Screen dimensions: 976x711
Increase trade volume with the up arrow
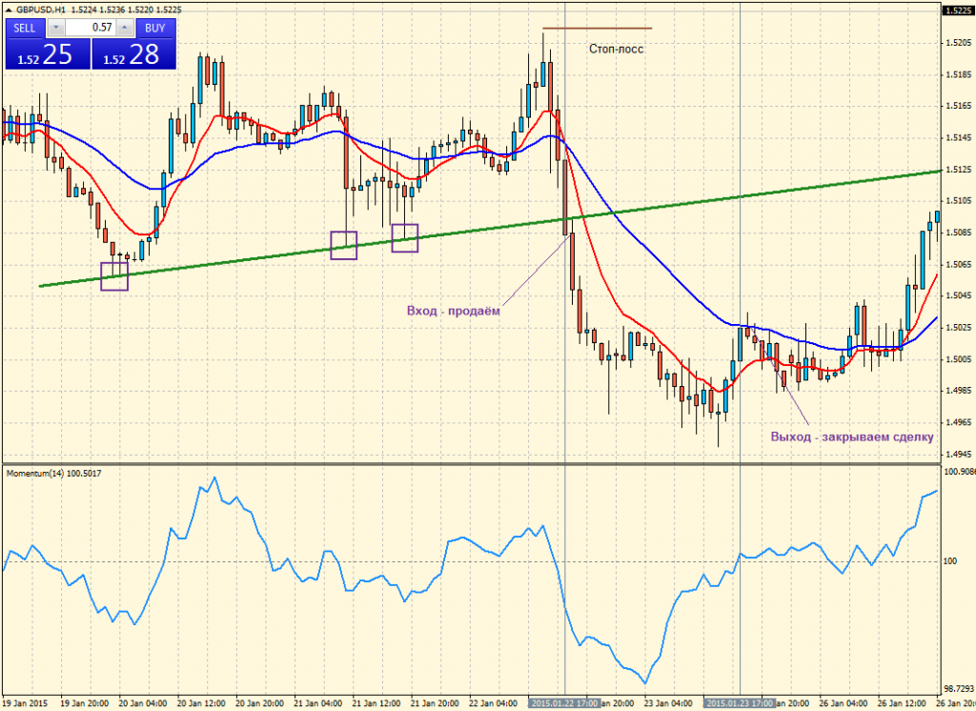[x=125, y=28]
